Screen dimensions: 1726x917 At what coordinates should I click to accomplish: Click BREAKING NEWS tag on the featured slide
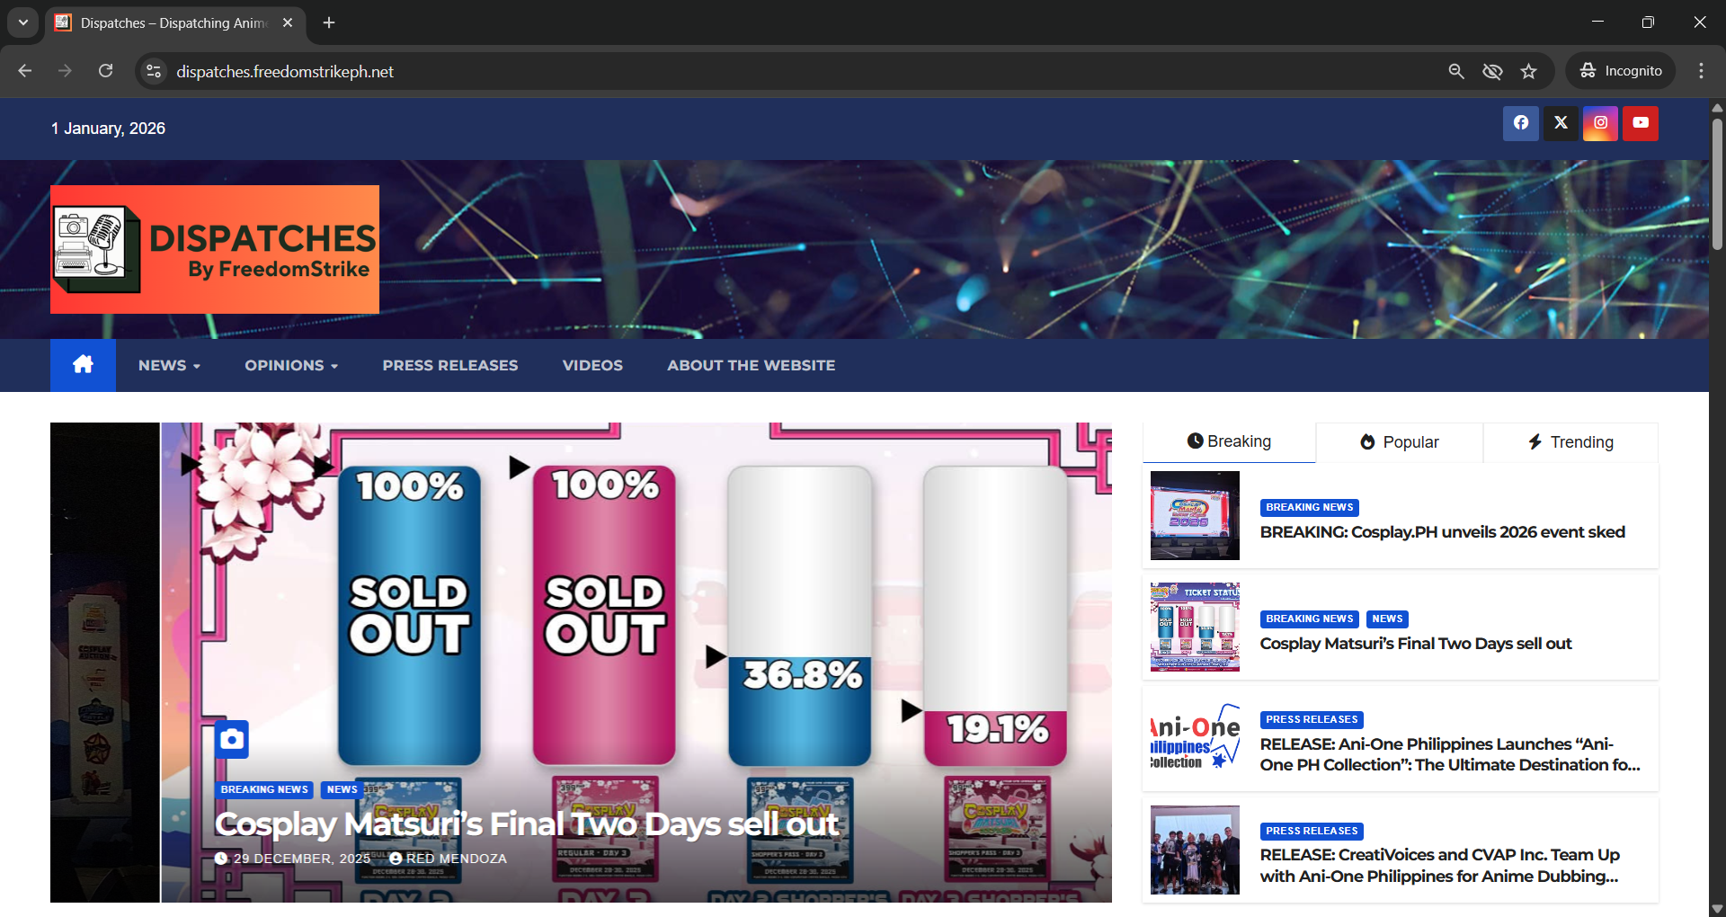click(x=264, y=789)
